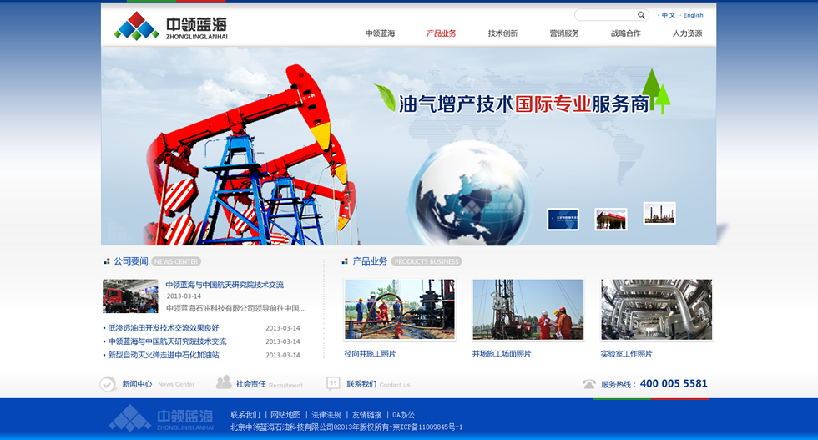This screenshot has width=818, height=440.
Task: Click the search magnifier icon
Action: pyautogui.click(x=641, y=15)
